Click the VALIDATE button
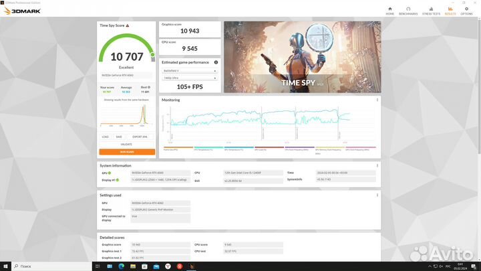The width and height of the screenshot is (481, 271). [x=126, y=144]
